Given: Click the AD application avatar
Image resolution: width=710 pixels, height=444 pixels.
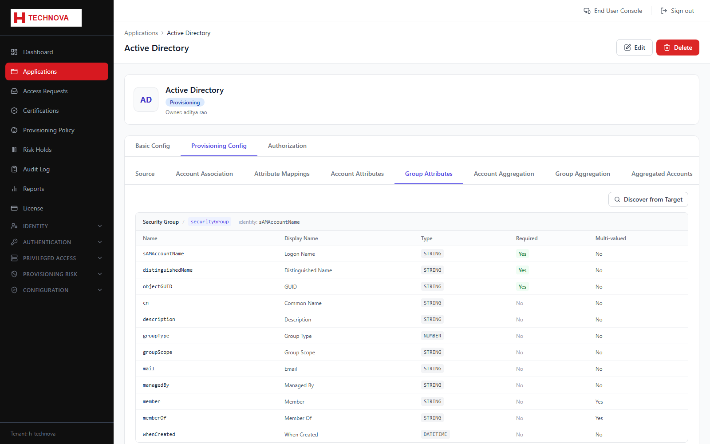Looking at the screenshot, I should (146, 99).
